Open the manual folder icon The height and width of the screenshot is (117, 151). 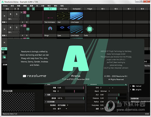tap(133, 86)
